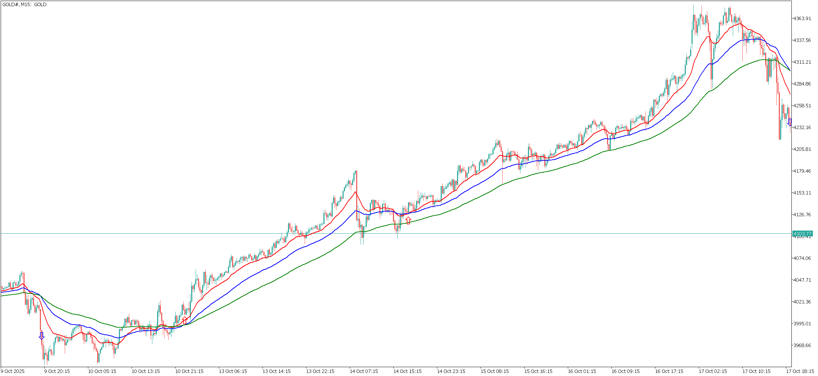Click the 4021.36 price scale label

coord(802,302)
